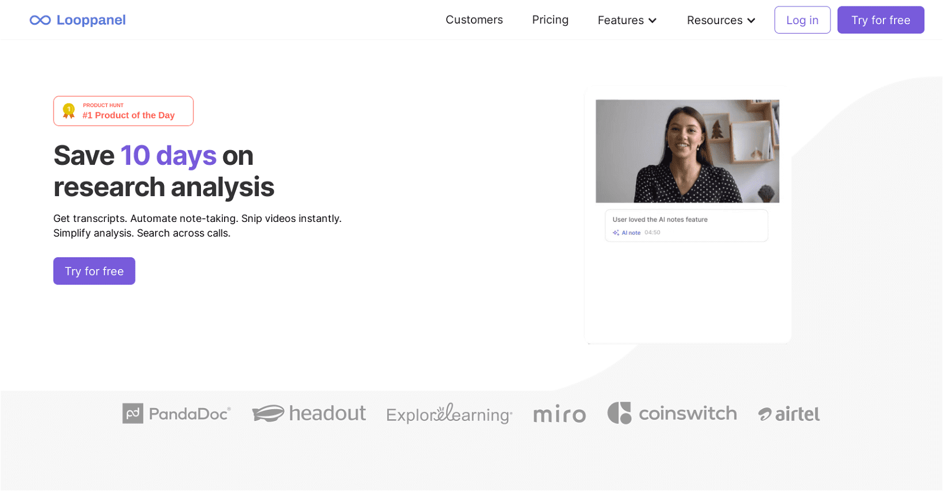Click the woman's video thumbnail
This screenshot has height=491, width=943.
687,151
